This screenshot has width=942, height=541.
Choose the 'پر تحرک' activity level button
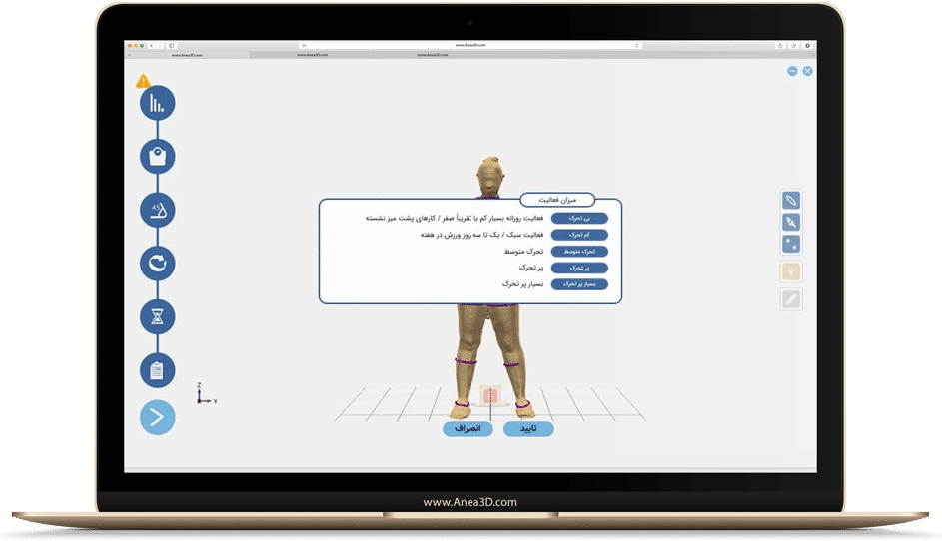tap(579, 268)
